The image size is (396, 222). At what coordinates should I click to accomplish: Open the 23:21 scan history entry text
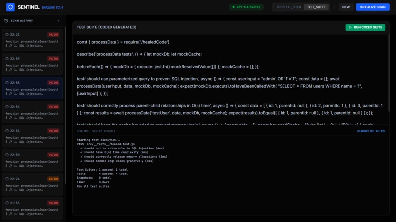(32, 43)
